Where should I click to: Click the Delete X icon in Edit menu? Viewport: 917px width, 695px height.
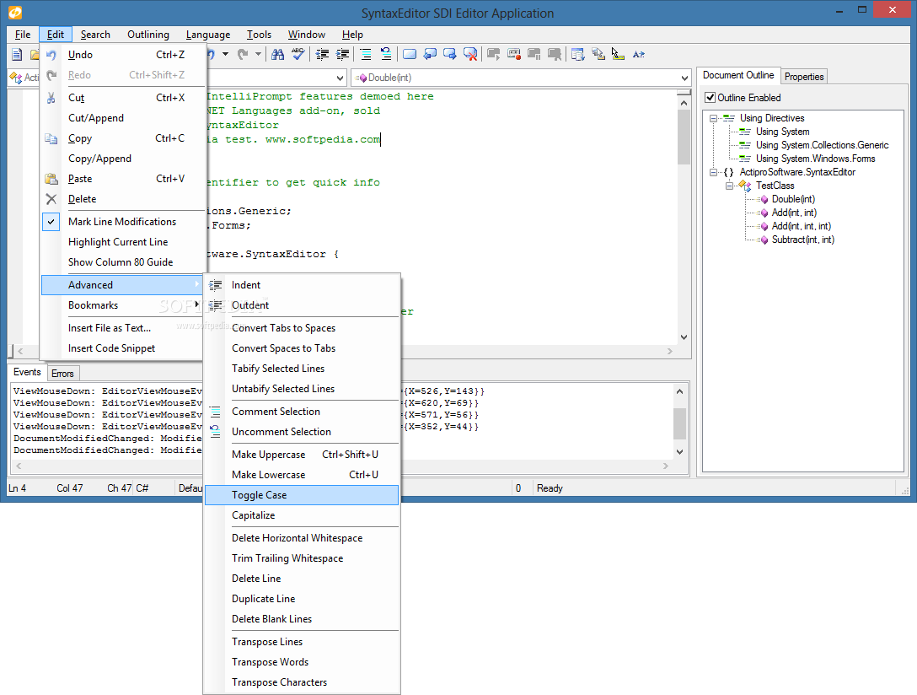click(51, 199)
